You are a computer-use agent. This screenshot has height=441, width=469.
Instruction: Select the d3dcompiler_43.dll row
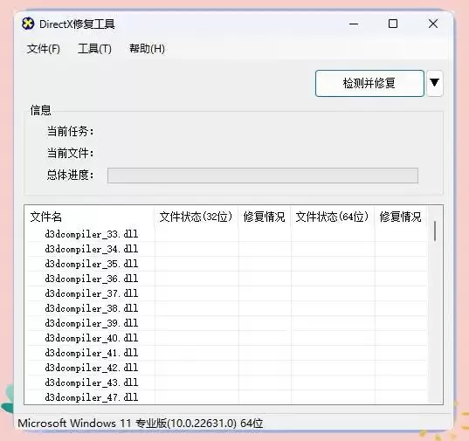(x=227, y=382)
